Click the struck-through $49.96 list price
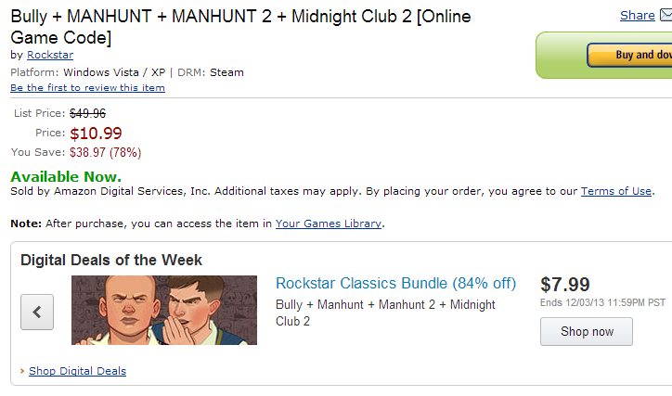This screenshot has height=396, width=672. (88, 113)
